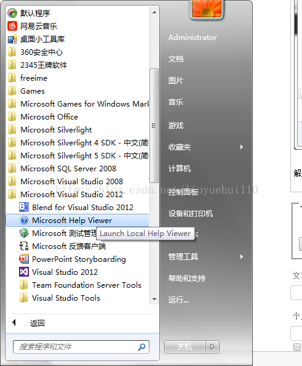
Task: Expand the Microsoft Silverlight 5 SDK folder
Action: [77, 155]
